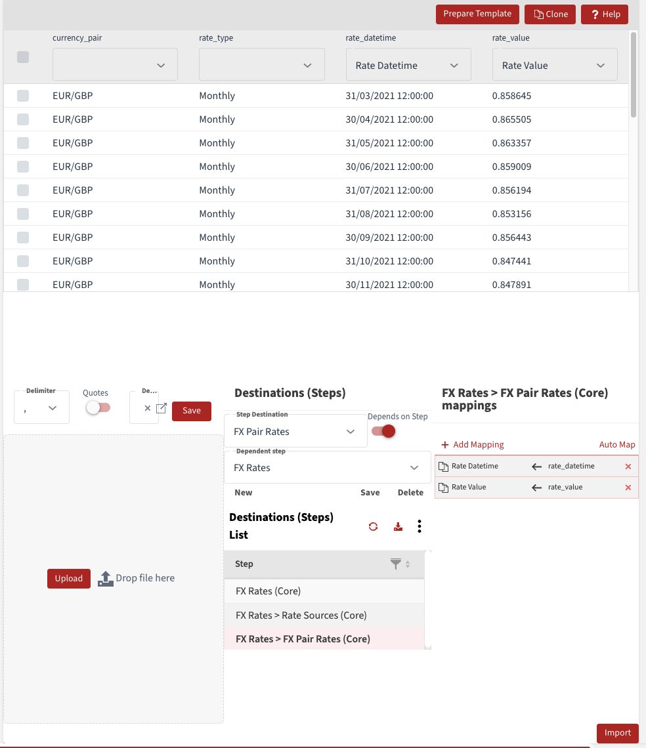Screen dimensions: 646x748
Task: Click the table's vertical scrollbar
Action: 634,75
